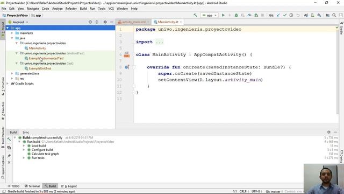This screenshot has height=194, width=344.
Task: Select ExampleUnitTest file
Action: click(x=40, y=68)
